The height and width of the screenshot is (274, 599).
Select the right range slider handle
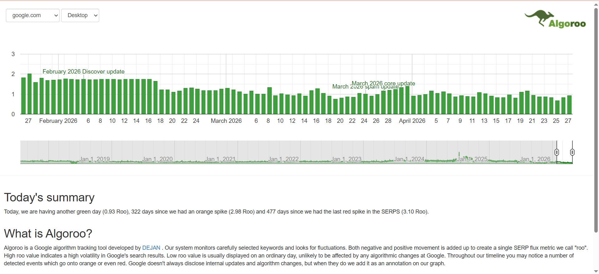572,152
